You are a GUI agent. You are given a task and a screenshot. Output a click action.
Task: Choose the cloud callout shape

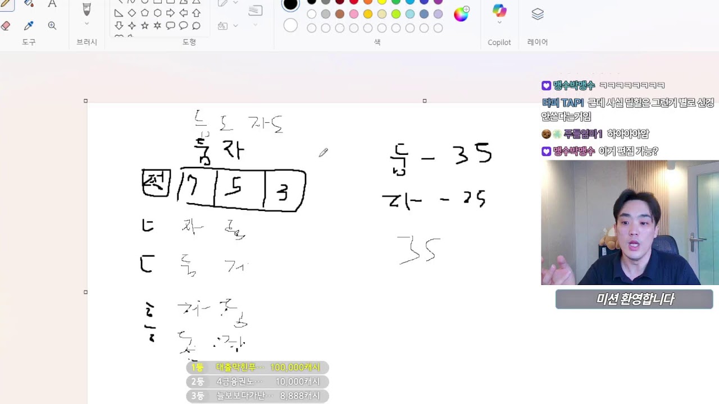click(196, 26)
